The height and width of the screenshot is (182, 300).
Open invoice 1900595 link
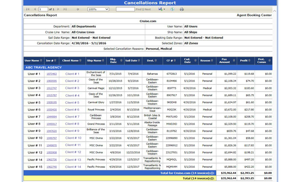pos(52,81)
